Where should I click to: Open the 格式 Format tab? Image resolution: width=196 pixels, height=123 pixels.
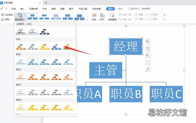pyautogui.click(x=120, y=9)
